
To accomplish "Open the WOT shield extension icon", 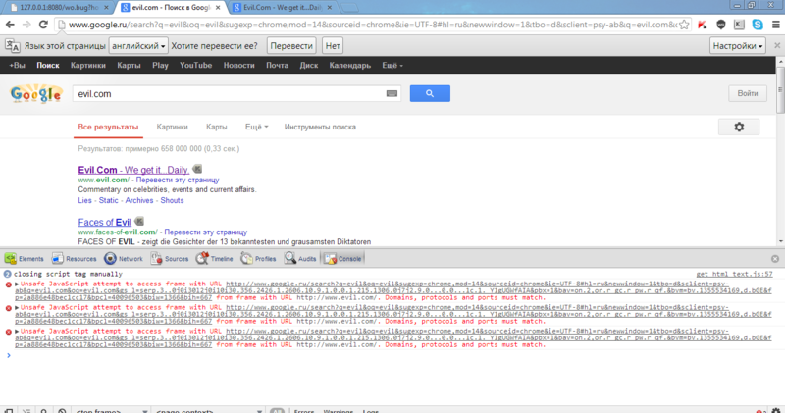I will coord(721,25).
